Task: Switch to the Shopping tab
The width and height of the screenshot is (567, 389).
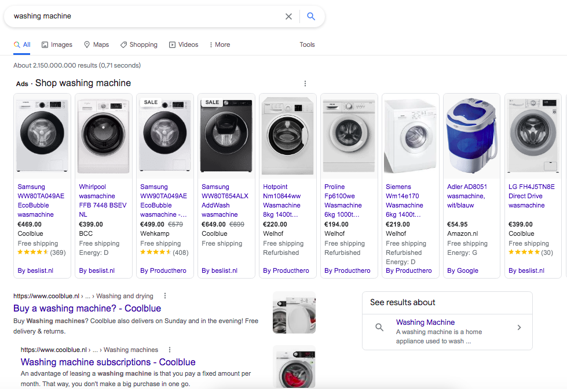Action: point(139,45)
